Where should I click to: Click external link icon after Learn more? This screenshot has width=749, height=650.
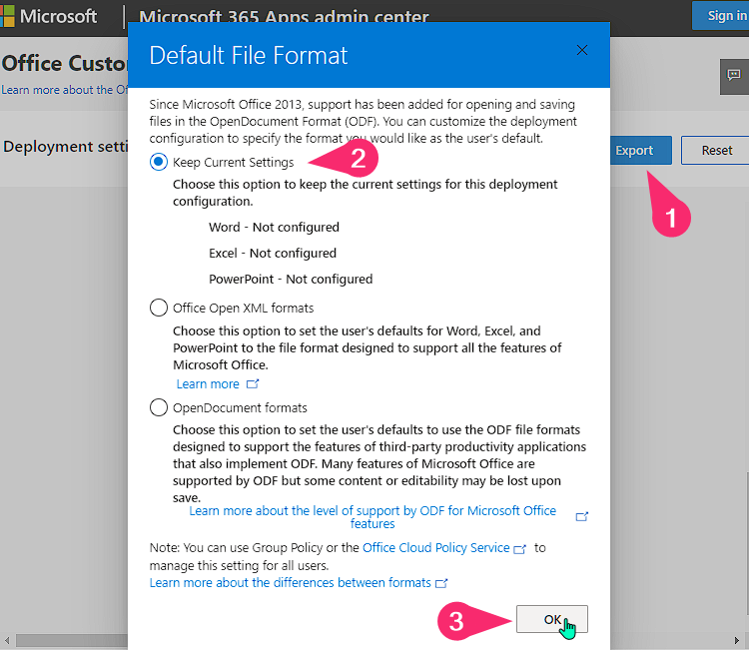[253, 384]
